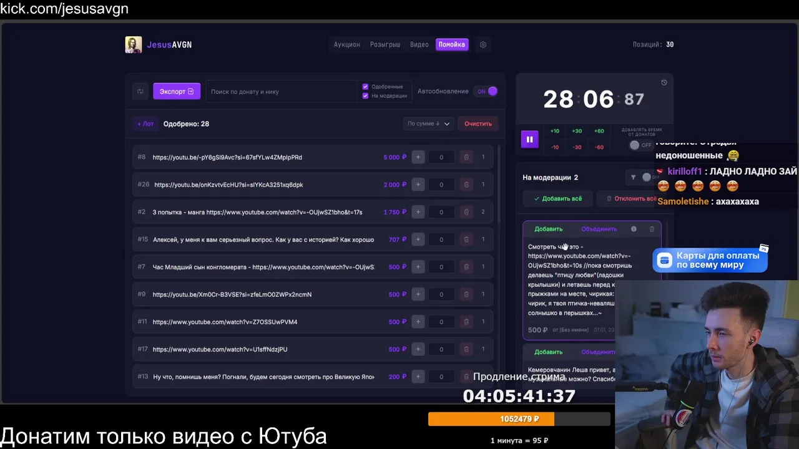Toggle the switch next to the filter icon
The width and height of the screenshot is (799, 449).
(x=650, y=177)
